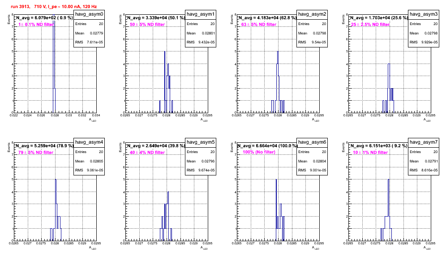Click RMS value 9.061e-05

[x=95, y=171]
